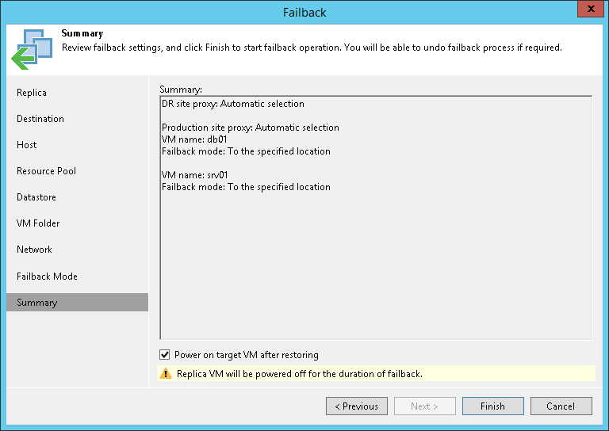Cancel the failback wizard

pyautogui.click(x=561, y=406)
